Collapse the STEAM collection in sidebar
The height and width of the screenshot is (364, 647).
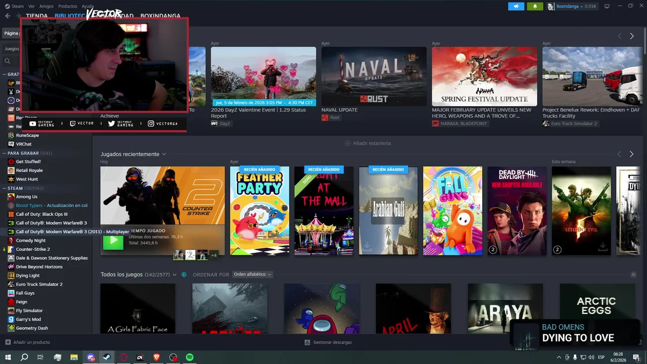[x=4, y=188]
